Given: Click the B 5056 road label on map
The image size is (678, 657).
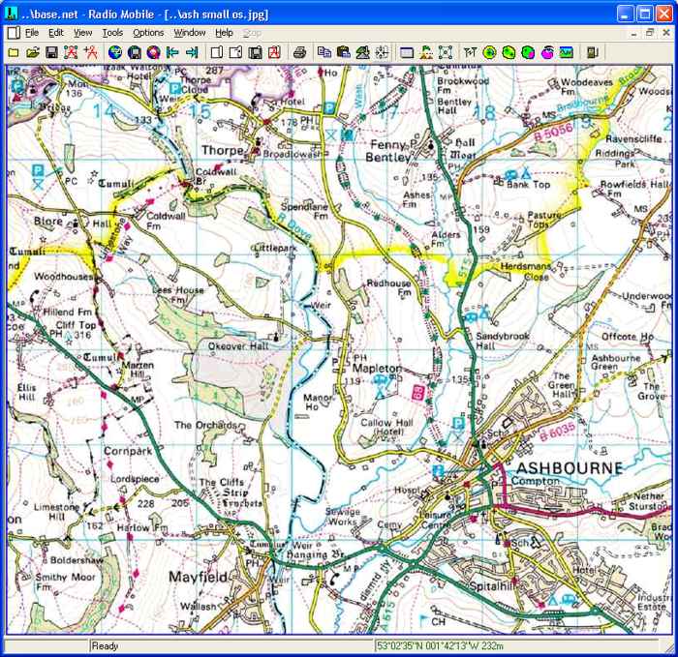Looking at the screenshot, I should pyautogui.click(x=554, y=131).
